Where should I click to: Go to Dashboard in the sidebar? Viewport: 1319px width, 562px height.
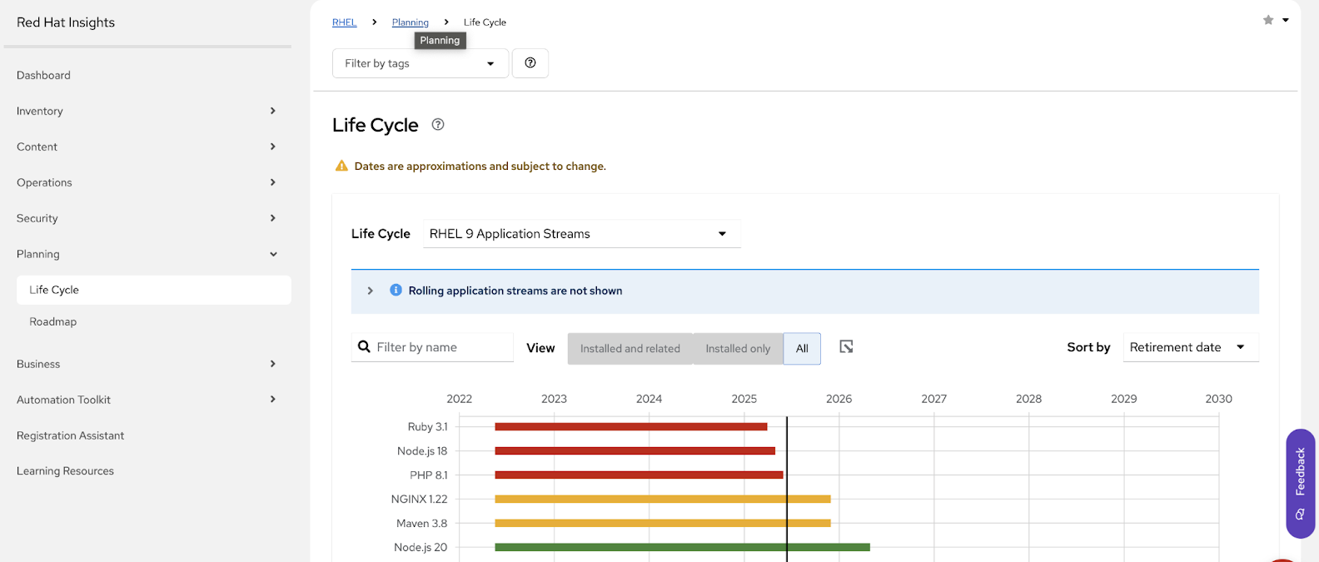pyautogui.click(x=43, y=75)
